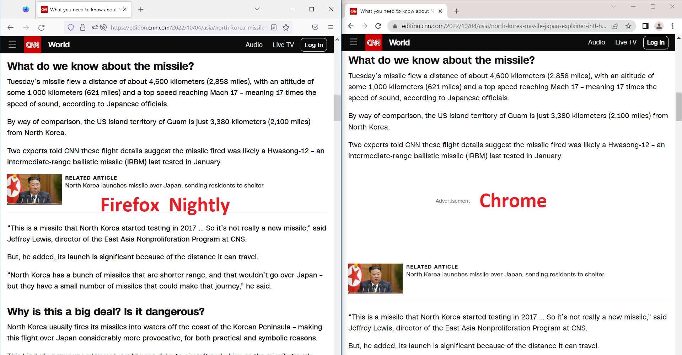Star the page as bookmark in Chrome
Screen dimensions: 682x355
point(628,26)
